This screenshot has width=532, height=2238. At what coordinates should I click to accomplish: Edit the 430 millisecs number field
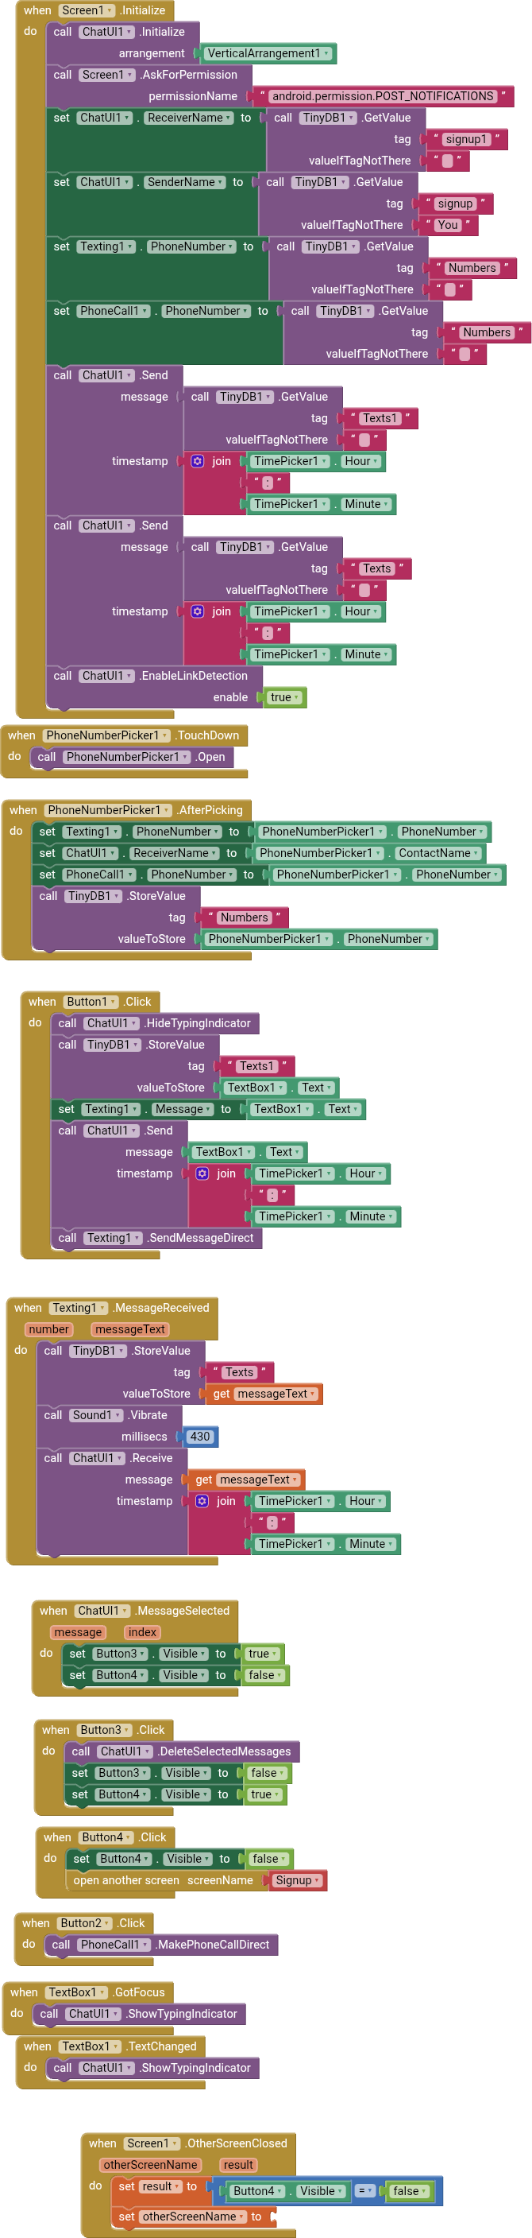(x=200, y=1437)
